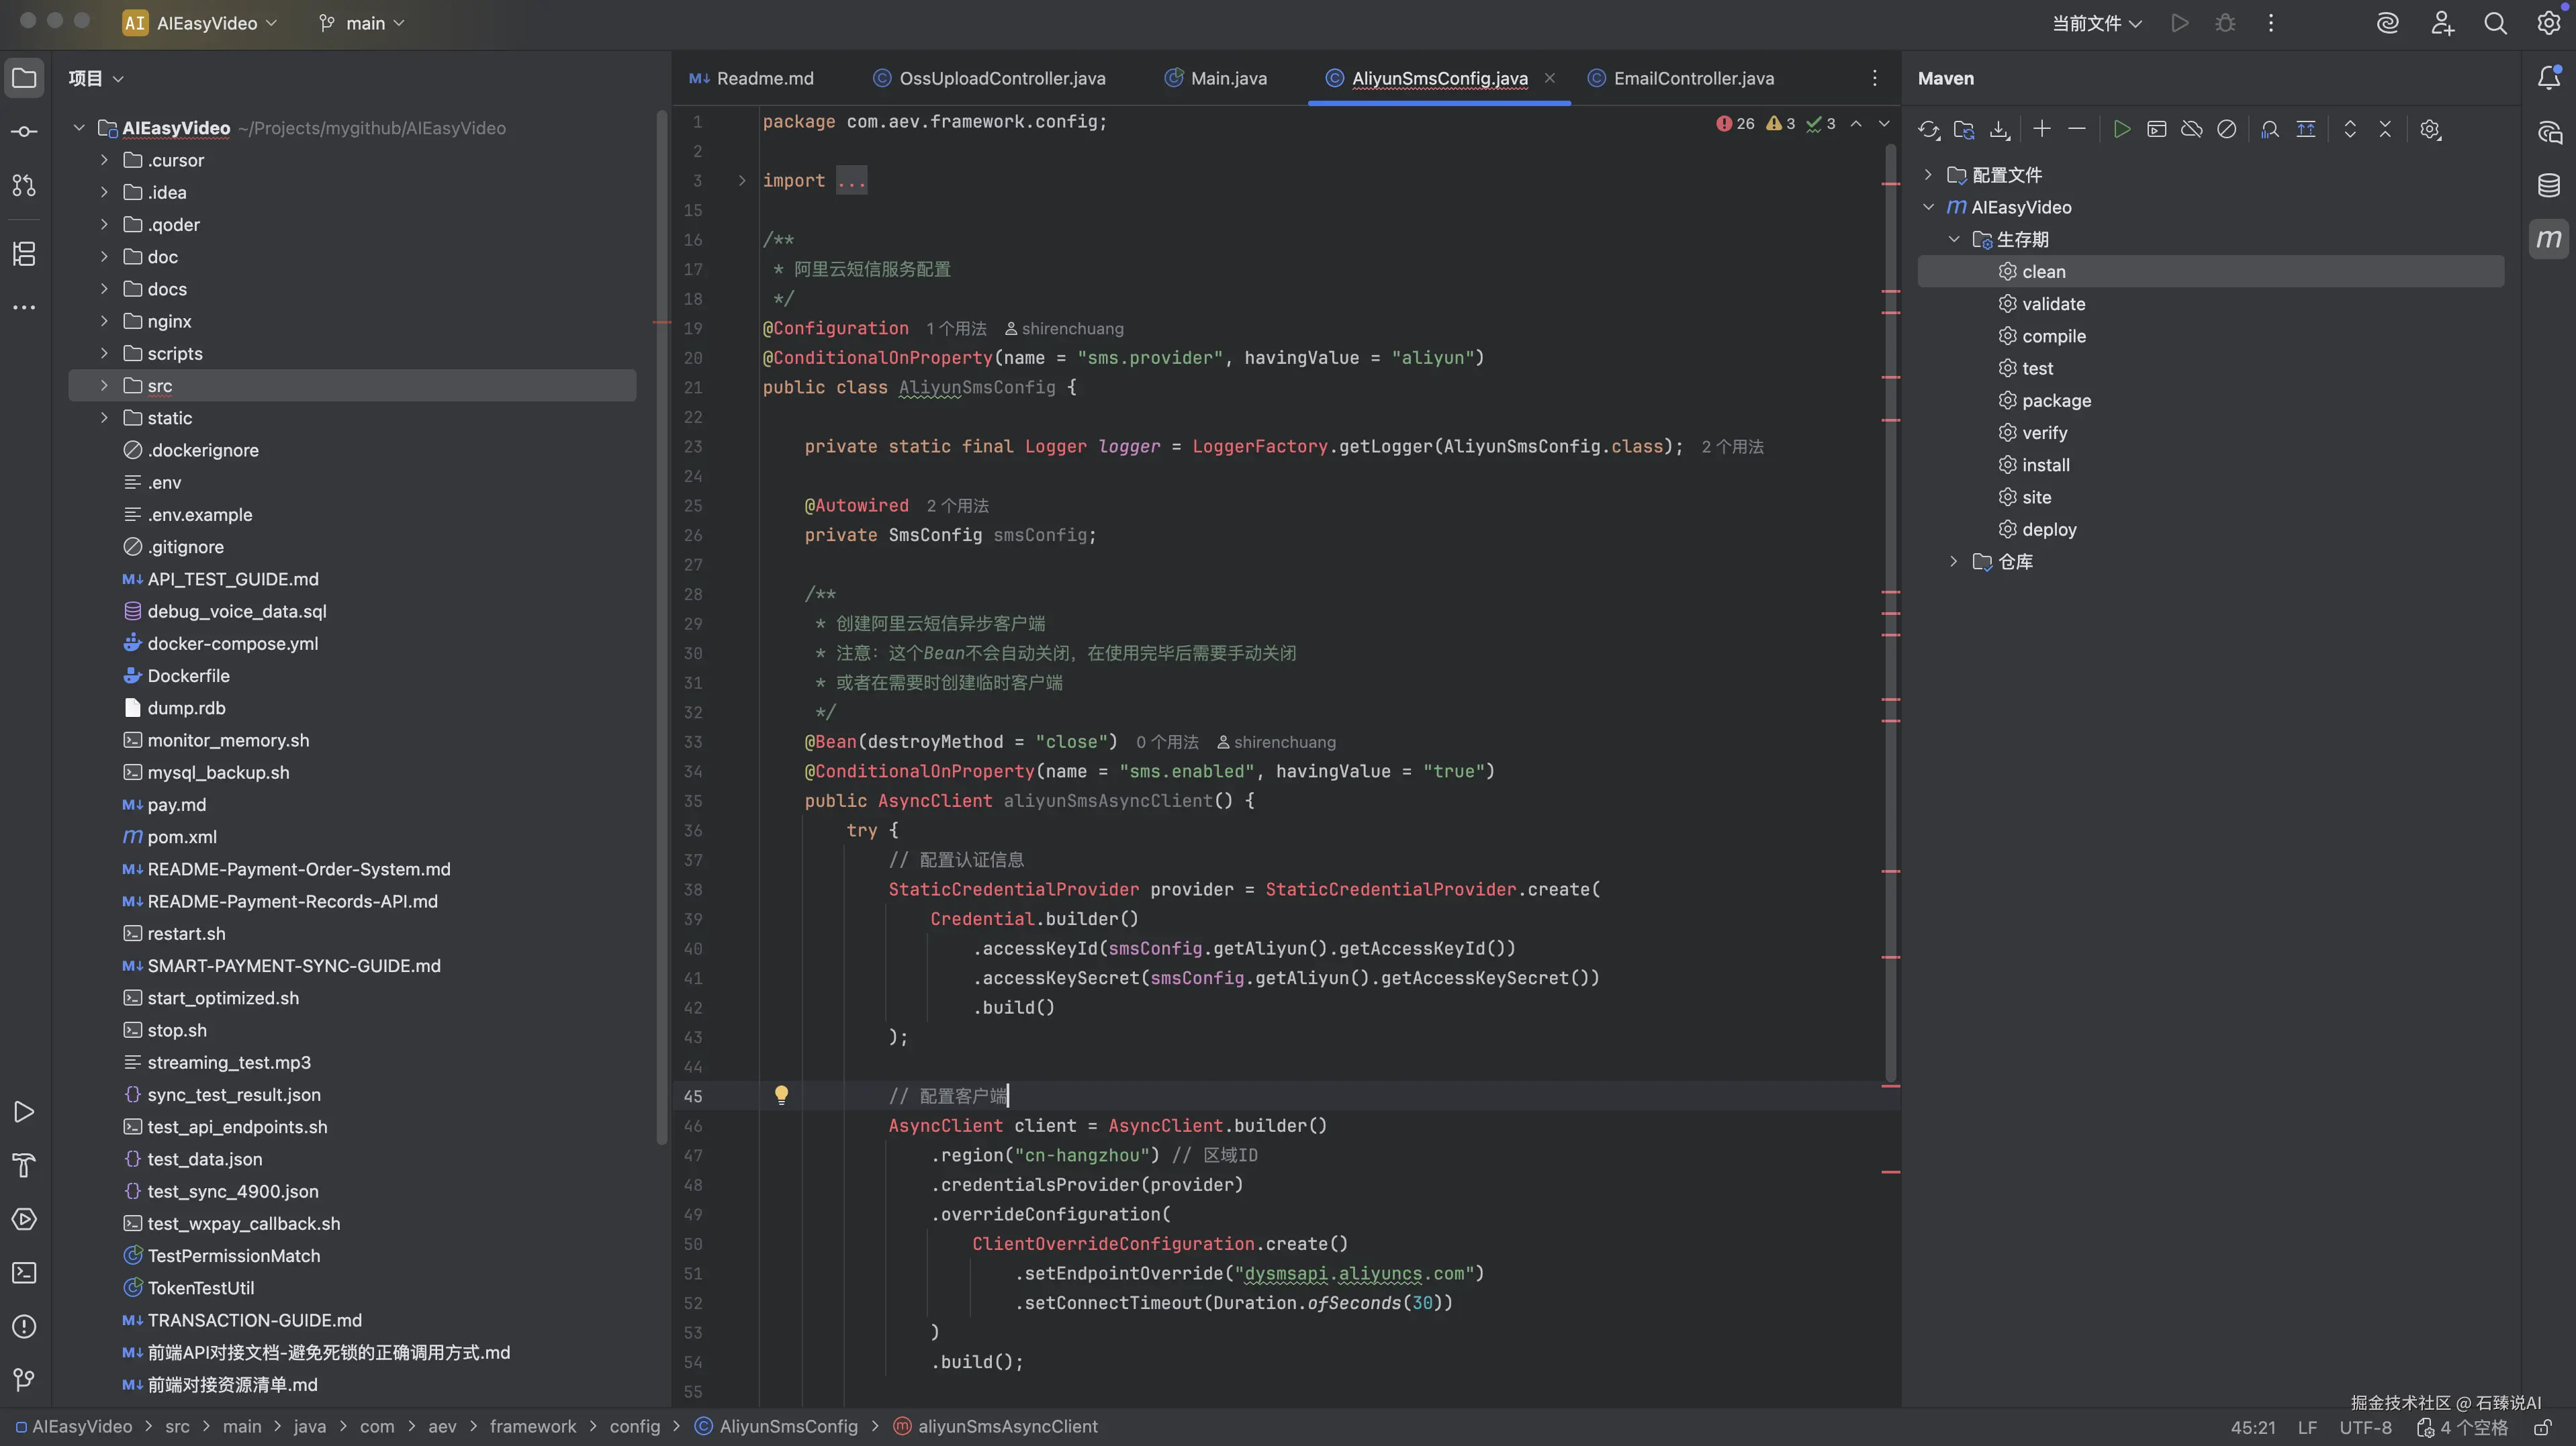Open the Terminal tool window
Viewport: 2576px width, 1446px height.
[24, 1273]
